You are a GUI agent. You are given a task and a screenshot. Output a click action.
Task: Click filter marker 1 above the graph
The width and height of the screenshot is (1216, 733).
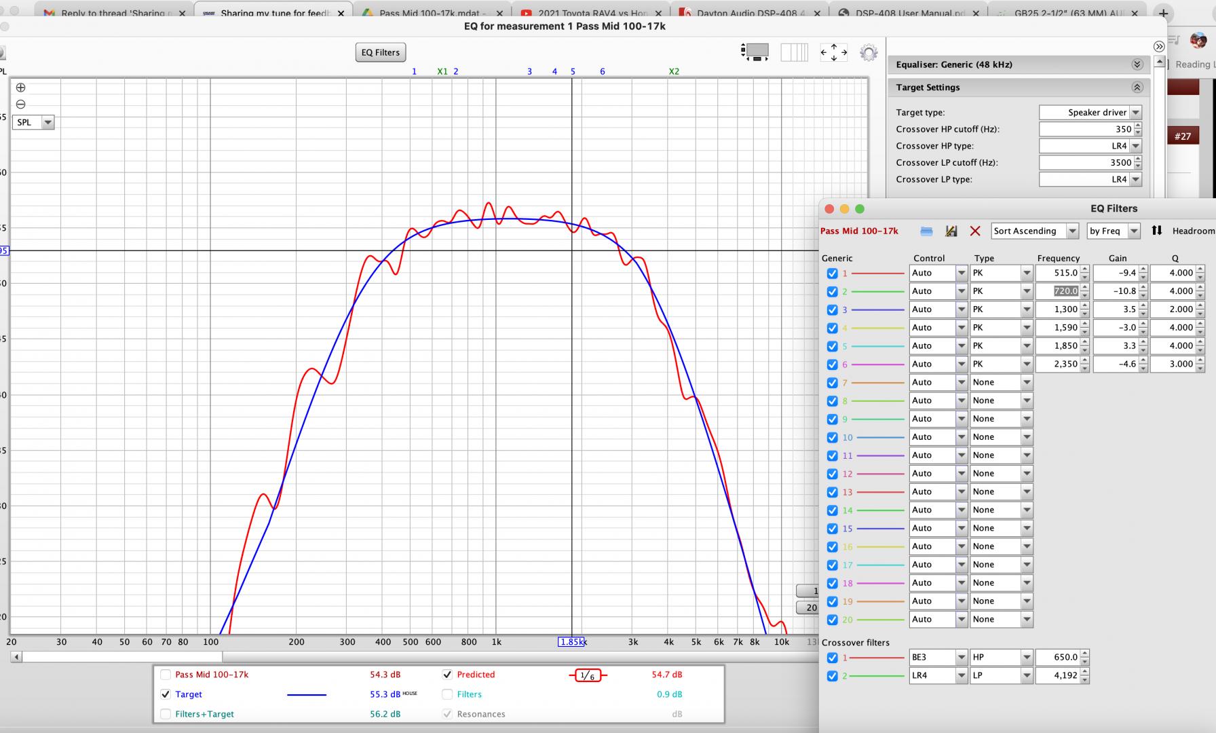click(x=414, y=71)
